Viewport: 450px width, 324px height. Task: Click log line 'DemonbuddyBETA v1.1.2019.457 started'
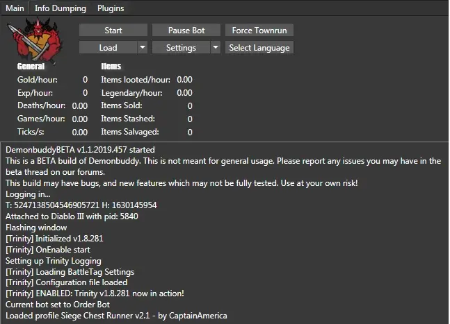(81, 150)
